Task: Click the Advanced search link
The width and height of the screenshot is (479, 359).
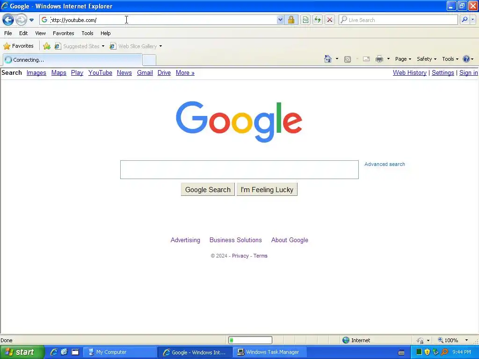Action: click(x=385, y=164)
